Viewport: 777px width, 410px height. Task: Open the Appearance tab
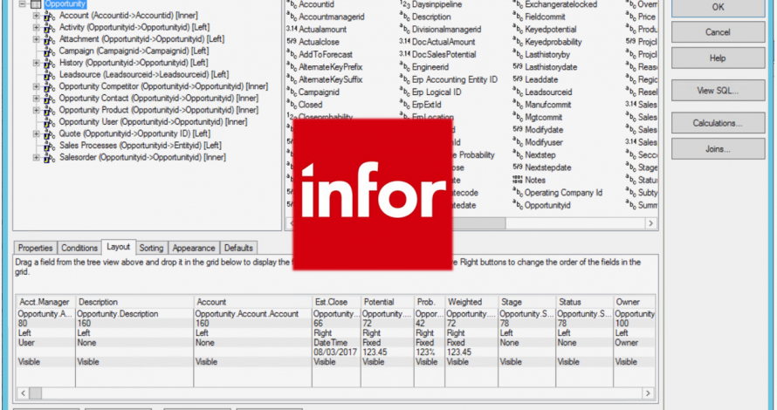coord(194,248)
